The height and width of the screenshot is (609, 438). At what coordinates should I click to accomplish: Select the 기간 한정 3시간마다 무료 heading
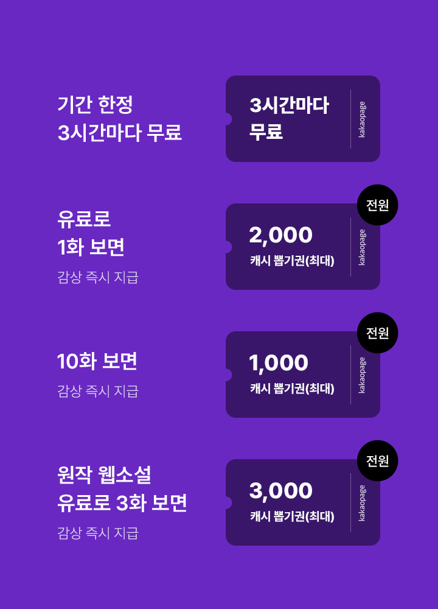119,118
